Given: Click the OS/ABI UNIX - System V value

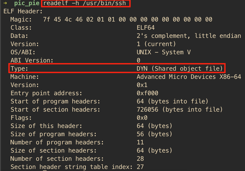Looking at the screenshot, I should pos(164,52).
